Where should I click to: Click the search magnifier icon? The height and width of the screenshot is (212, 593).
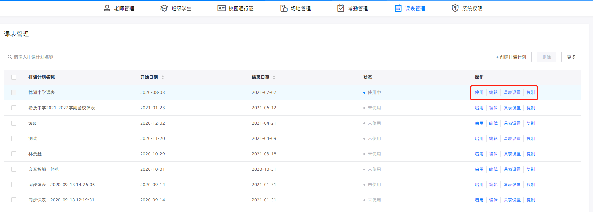10,57
